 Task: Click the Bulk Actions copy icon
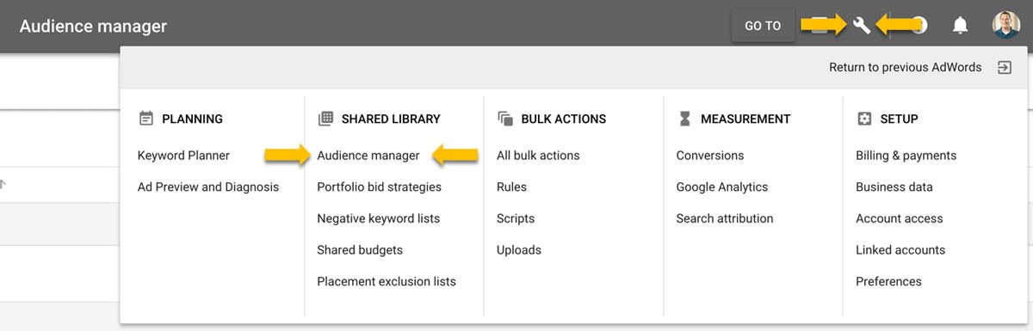505,119
